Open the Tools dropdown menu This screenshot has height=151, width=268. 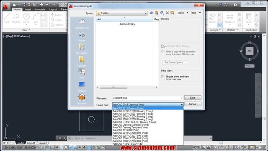pos(196,13)
